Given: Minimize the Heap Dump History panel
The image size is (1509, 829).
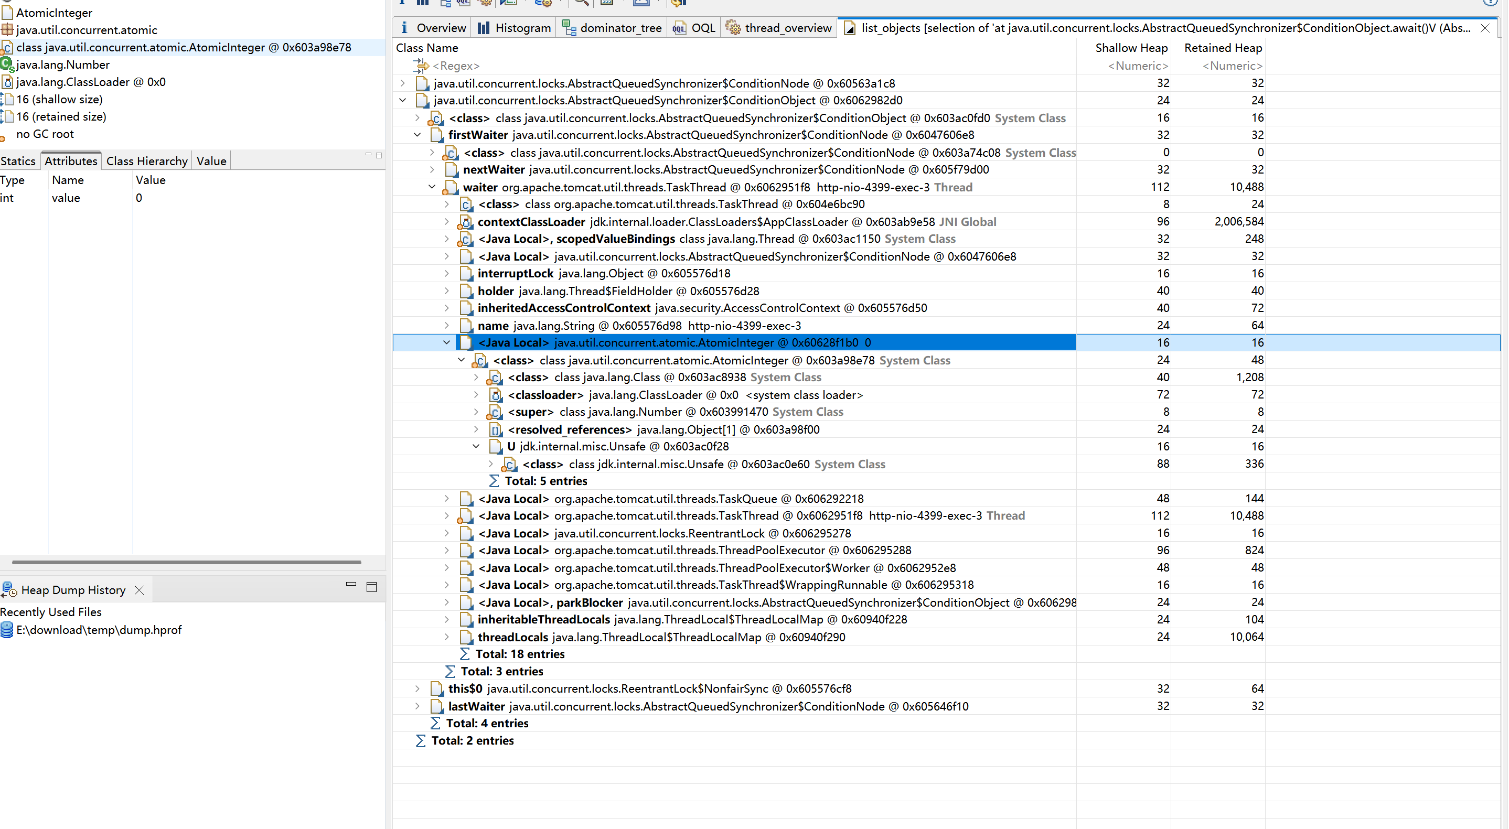Looking at the screenshot, I should tap(351, 584).
